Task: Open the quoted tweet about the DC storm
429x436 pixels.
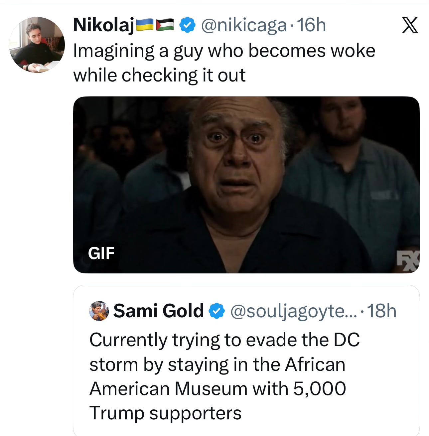Action: click(246, 361)
